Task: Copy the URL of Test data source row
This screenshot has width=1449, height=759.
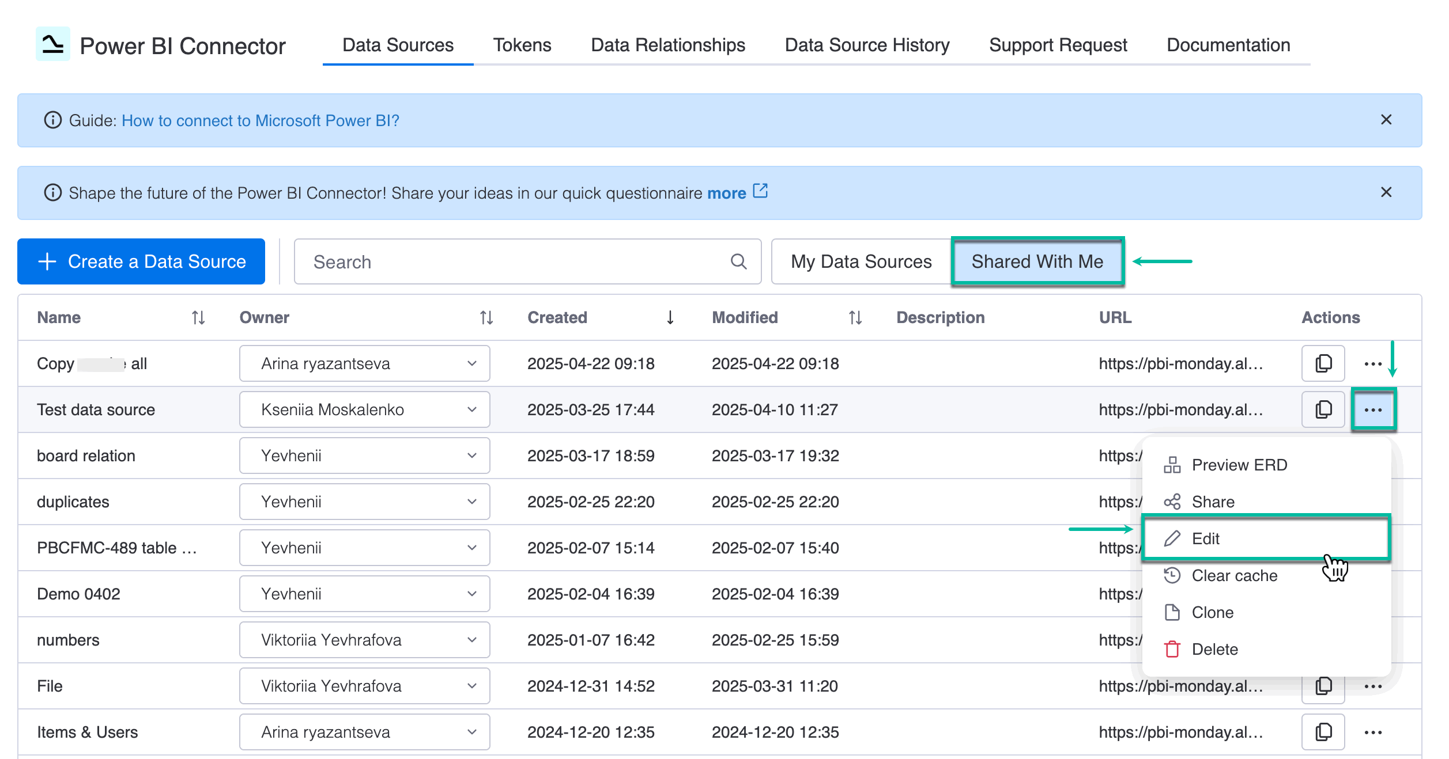Action: point(1322,409)
